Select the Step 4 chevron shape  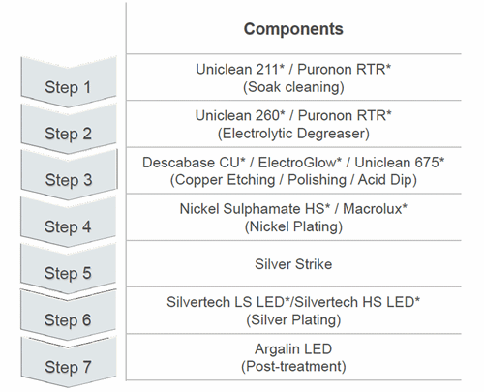(68, 222)
